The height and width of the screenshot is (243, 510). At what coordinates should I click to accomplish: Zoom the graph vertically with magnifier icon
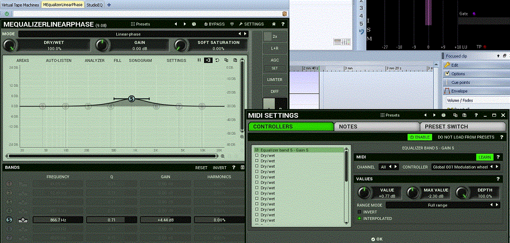click(242, 137)
